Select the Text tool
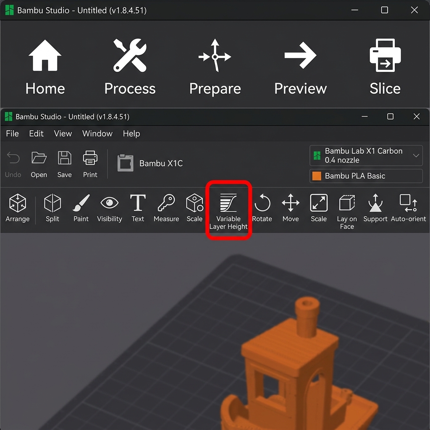 138,208
